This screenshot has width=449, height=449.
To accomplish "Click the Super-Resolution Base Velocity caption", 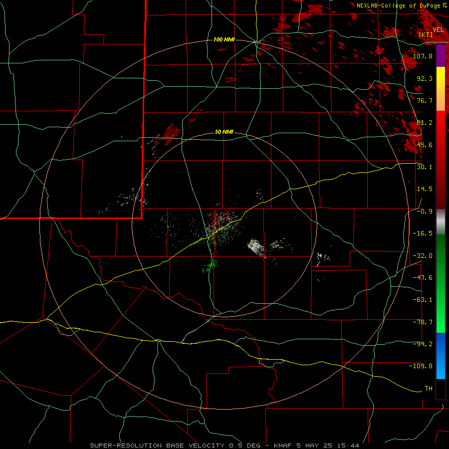I will coord(224,446).
